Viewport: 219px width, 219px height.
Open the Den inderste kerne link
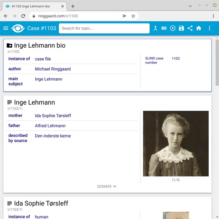pos(53,136)
